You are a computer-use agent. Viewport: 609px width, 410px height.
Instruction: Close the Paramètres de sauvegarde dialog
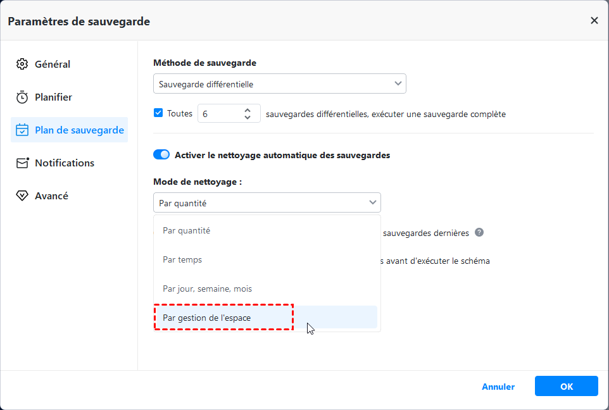coord(594,21)
